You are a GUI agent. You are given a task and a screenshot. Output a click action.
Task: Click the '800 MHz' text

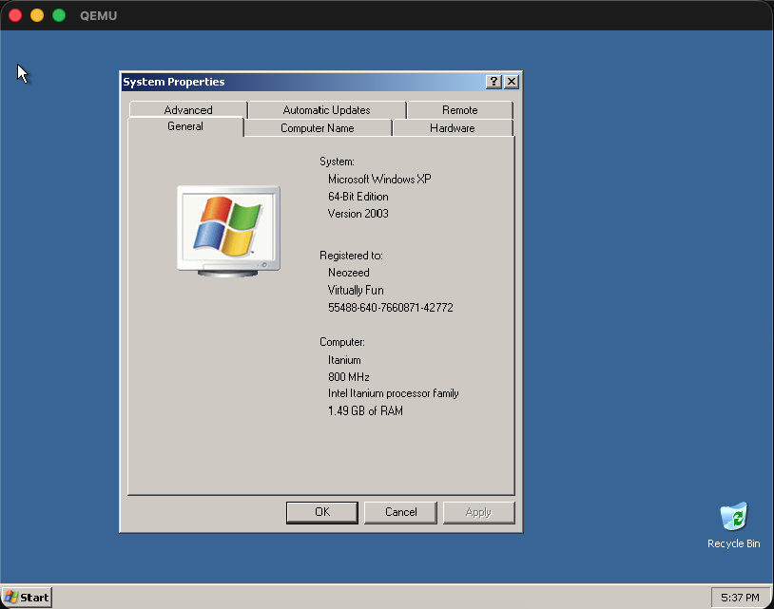click(349, 377)
